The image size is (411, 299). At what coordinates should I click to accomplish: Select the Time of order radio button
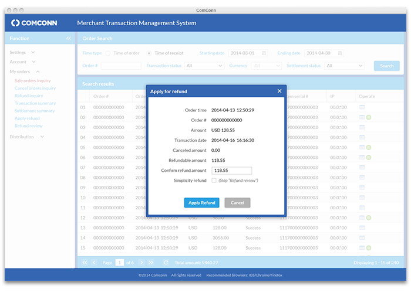(x=107, y=53)
